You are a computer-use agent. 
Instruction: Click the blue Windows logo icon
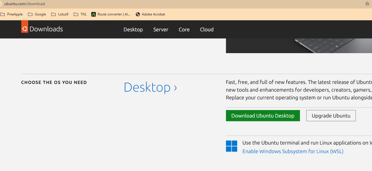pos(231,146)
